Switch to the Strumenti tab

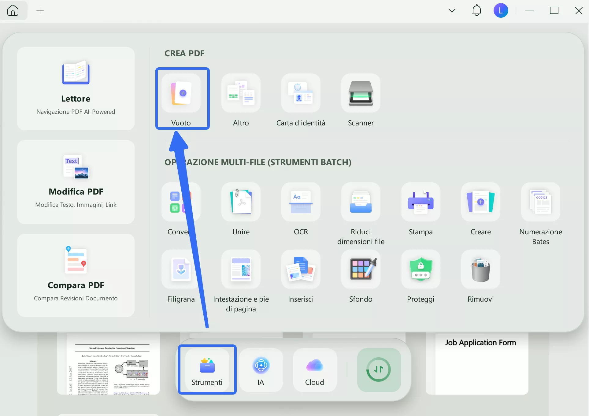[207, 370]
